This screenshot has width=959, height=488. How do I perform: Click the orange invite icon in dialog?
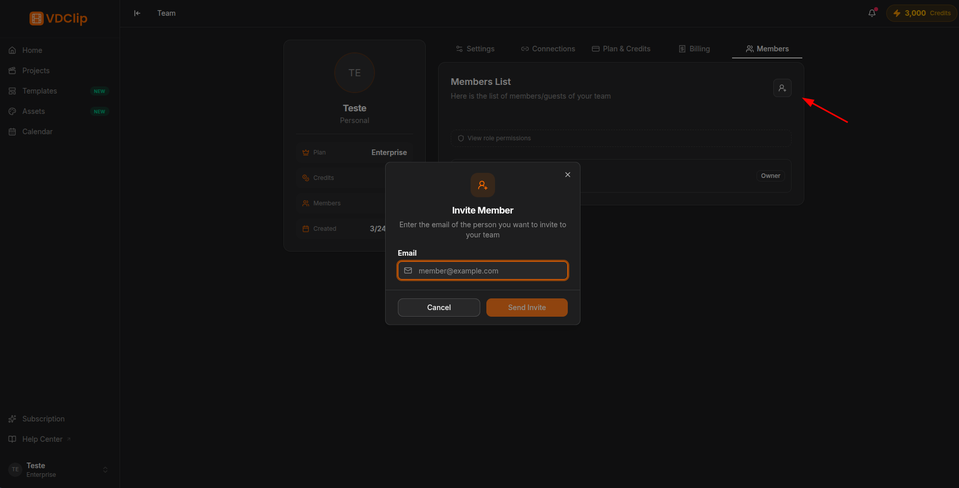click(483, 185)
